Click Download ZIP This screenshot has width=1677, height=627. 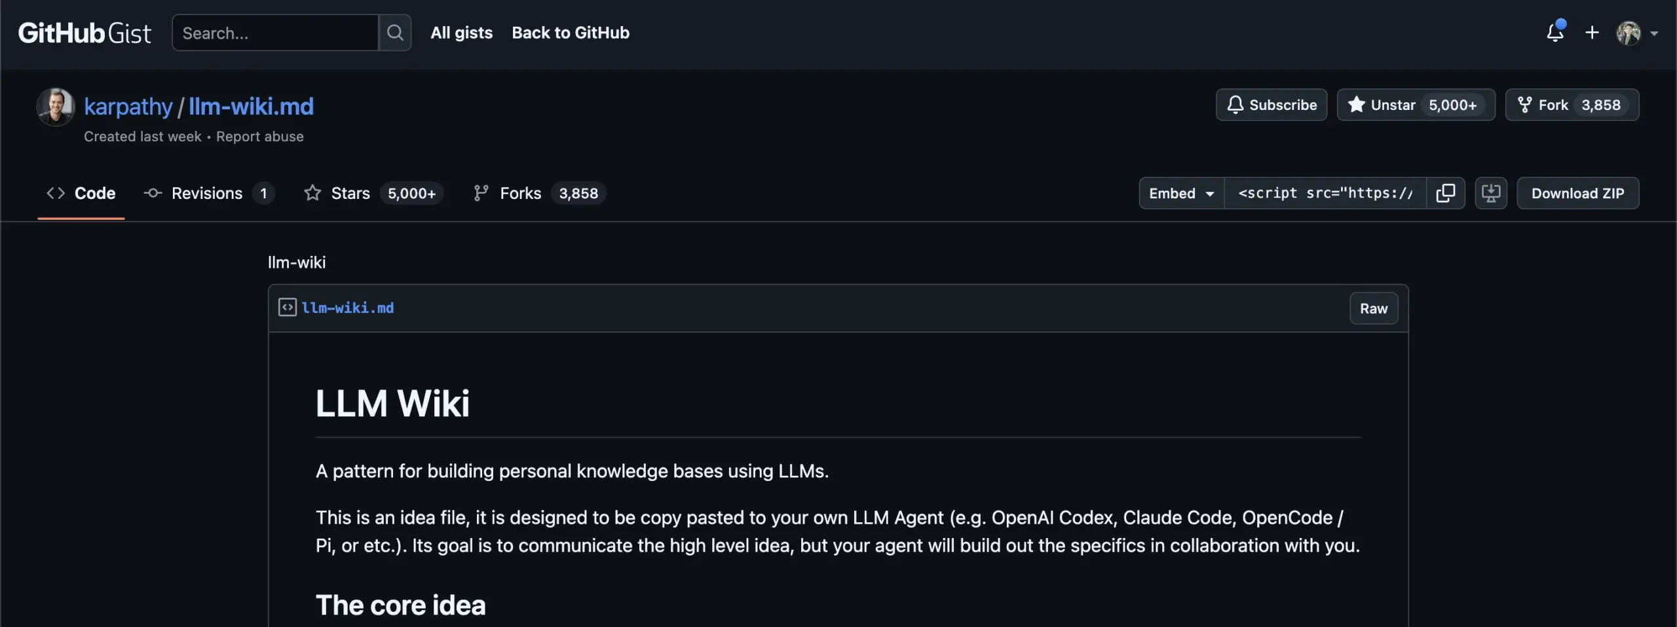1577,193
